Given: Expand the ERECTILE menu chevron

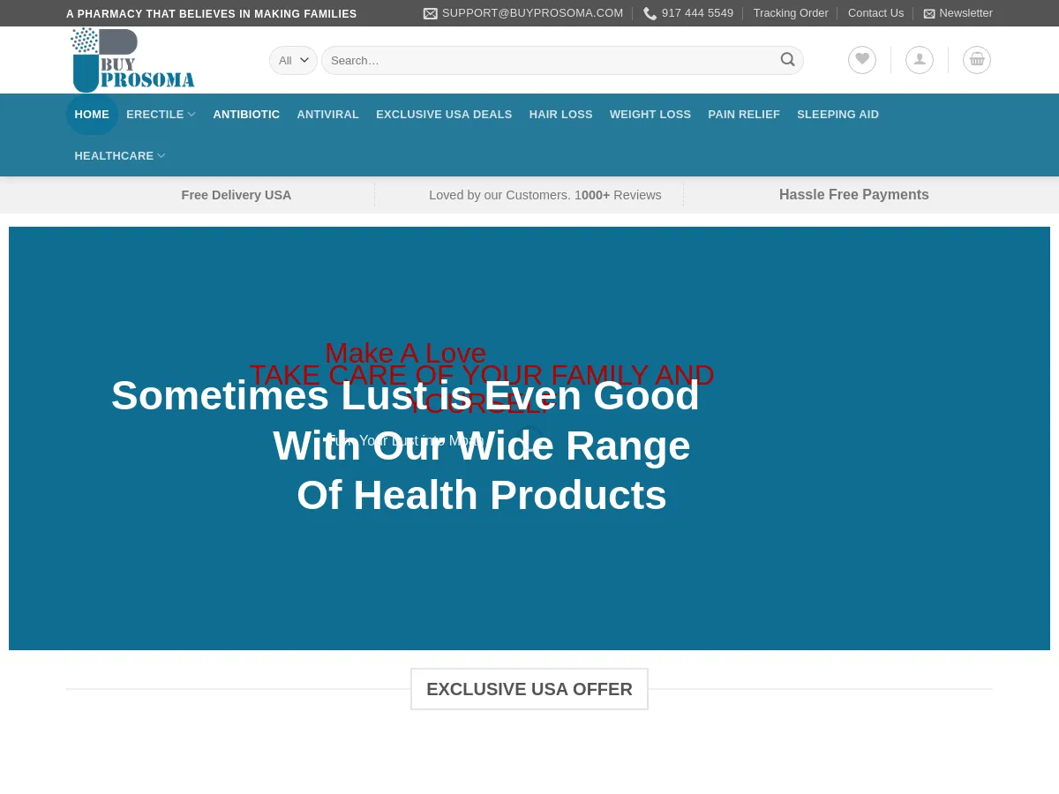Looking at the screenshot, I should 192,114.
